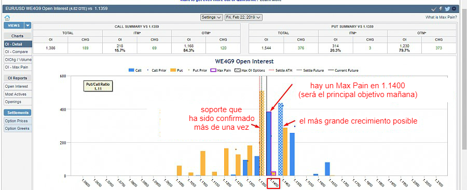
Task: Click the Settlements section header
Action: [18, 113]
